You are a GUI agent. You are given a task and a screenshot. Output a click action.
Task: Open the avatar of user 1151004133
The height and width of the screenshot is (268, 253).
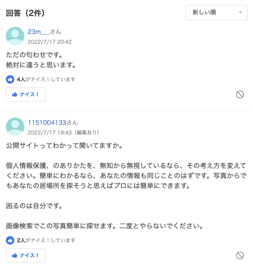pyautogui.click(x=15, y=127)
